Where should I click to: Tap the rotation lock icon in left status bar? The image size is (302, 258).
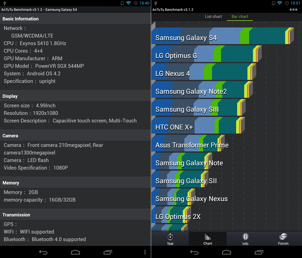(122, 3)
